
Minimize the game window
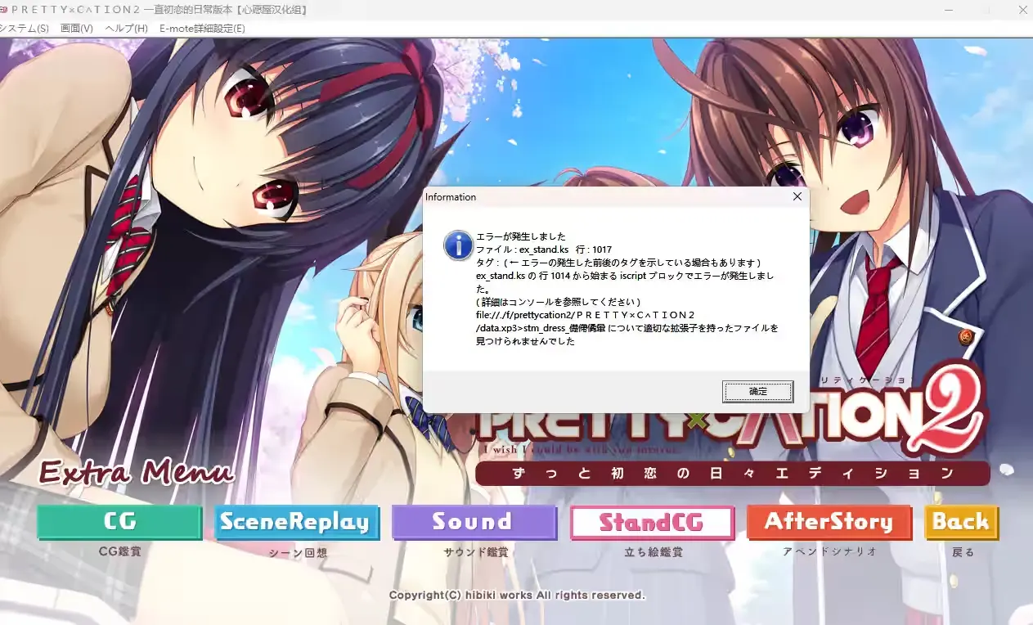coord(948,10)
